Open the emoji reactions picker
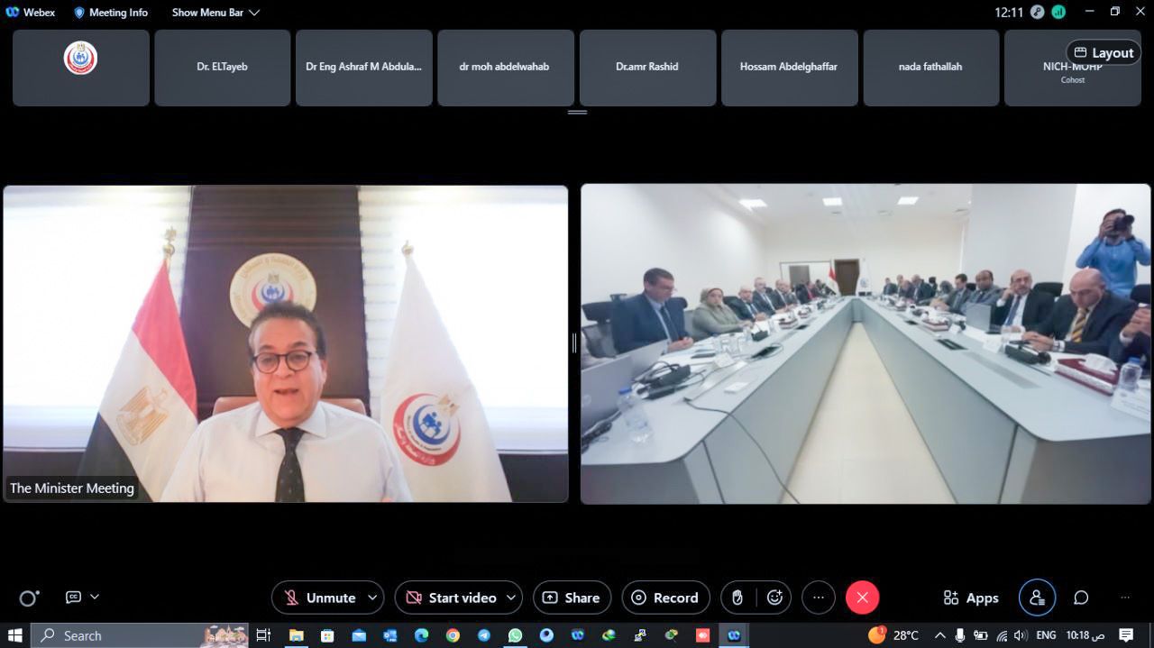The image size is (1154, 648). pyautogui.click(x=774, y=598)
